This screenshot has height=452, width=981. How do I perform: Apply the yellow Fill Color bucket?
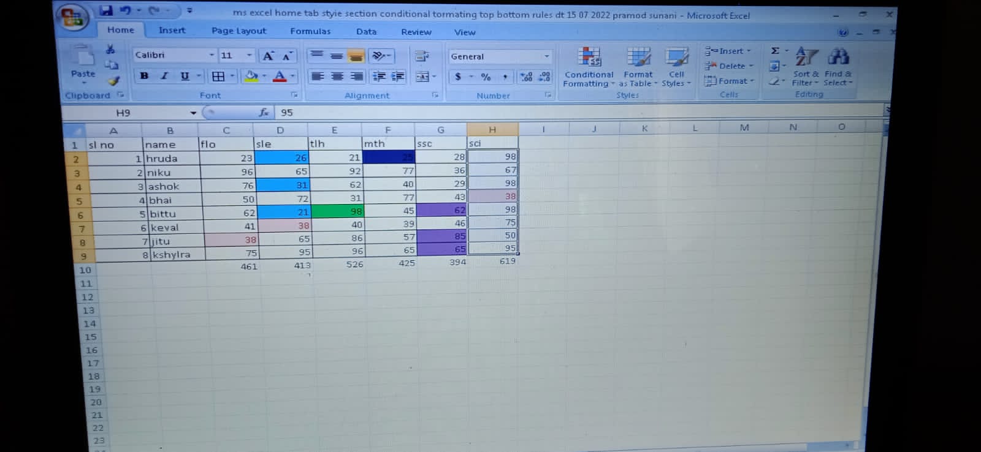point(251,76)
